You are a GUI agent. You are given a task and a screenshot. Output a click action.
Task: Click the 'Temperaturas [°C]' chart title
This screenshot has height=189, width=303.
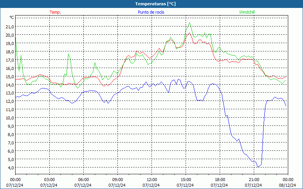pyautogui.click(x=155, y=4)
